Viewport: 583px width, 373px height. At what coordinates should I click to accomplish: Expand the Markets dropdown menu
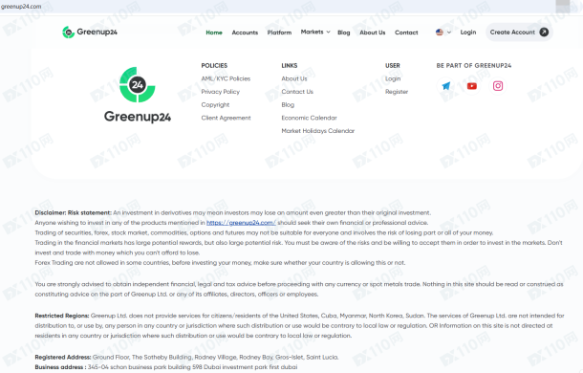315,32
